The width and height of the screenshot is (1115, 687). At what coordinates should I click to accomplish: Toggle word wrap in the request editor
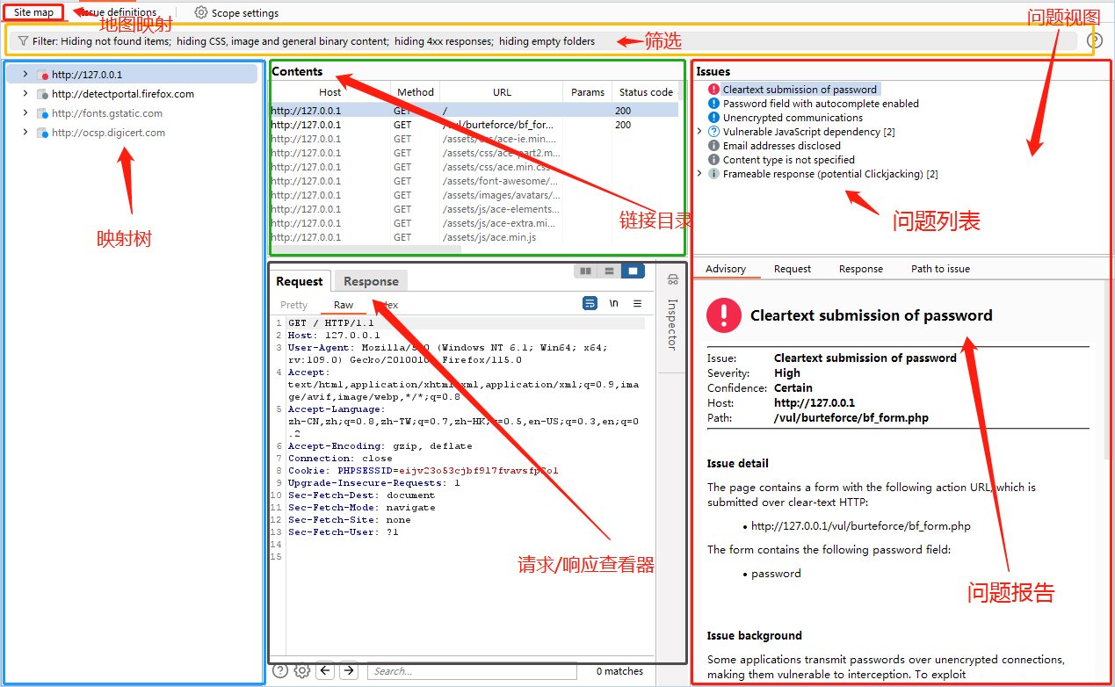click(x=590, y=303)
